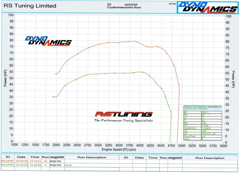240x173 pixels.
Task: Click the ID value NA53FBF in header
Action: coord(131,4)
